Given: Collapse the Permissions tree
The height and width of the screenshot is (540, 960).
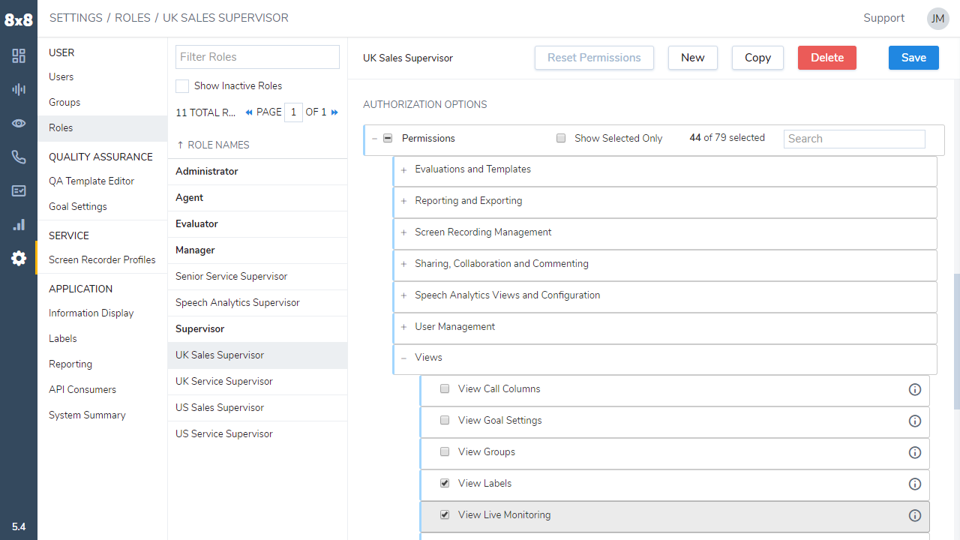Looking at the screenshot, I should 374,139.
